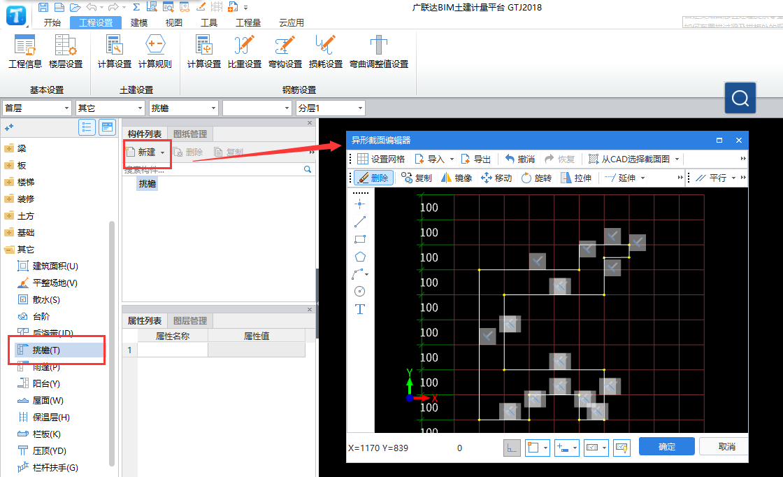Expand the 梁 tree category
The height and width of the screenshot is (477, 783).
[9, 148]
